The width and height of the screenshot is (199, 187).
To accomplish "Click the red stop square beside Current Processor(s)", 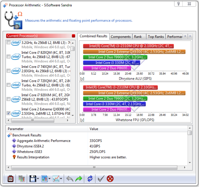I will pyautogui.click(x=73, y=36).
